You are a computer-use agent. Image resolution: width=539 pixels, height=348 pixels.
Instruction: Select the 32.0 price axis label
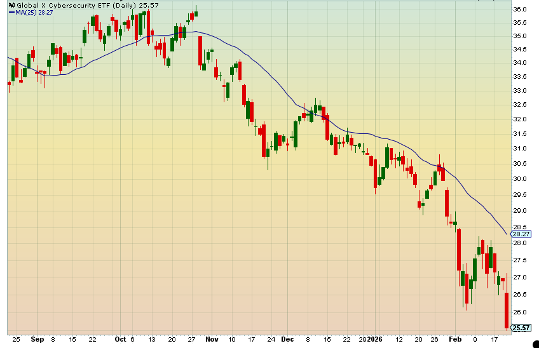coord(520,119)
